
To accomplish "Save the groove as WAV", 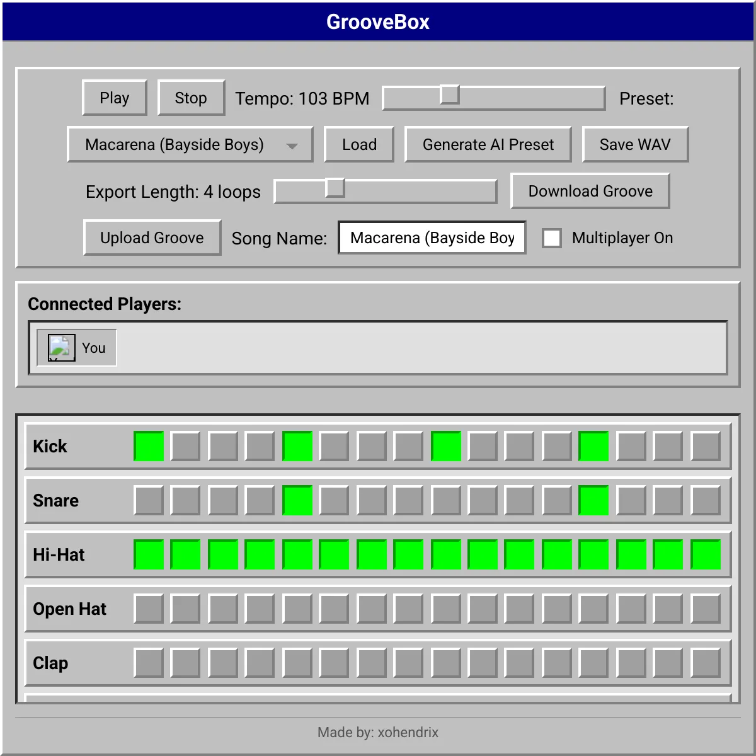I will point(635,144).
